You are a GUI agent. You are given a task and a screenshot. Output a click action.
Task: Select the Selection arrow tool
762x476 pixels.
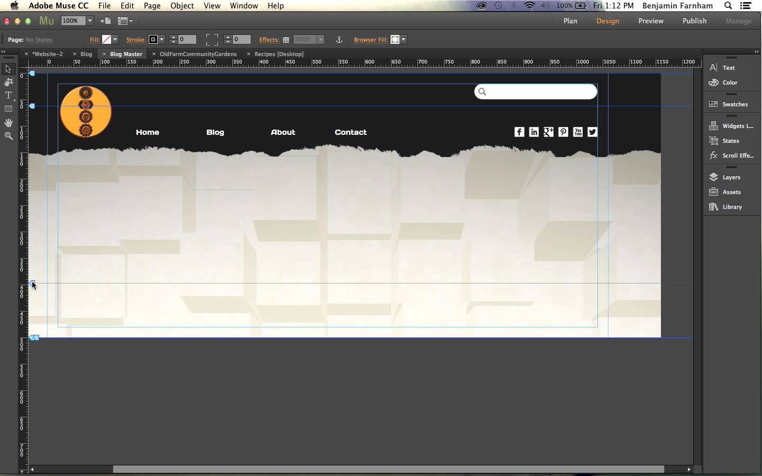pyautogui.click(x=8, y=69)
